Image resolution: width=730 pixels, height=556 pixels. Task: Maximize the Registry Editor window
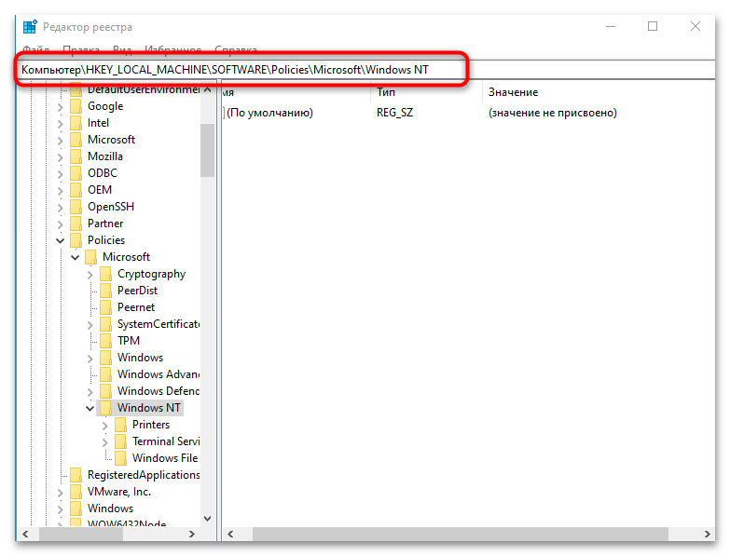[653, 26]
